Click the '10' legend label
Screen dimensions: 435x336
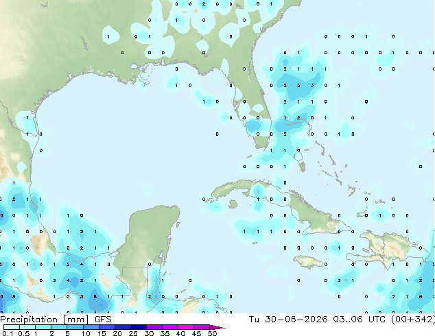point(86,333)
